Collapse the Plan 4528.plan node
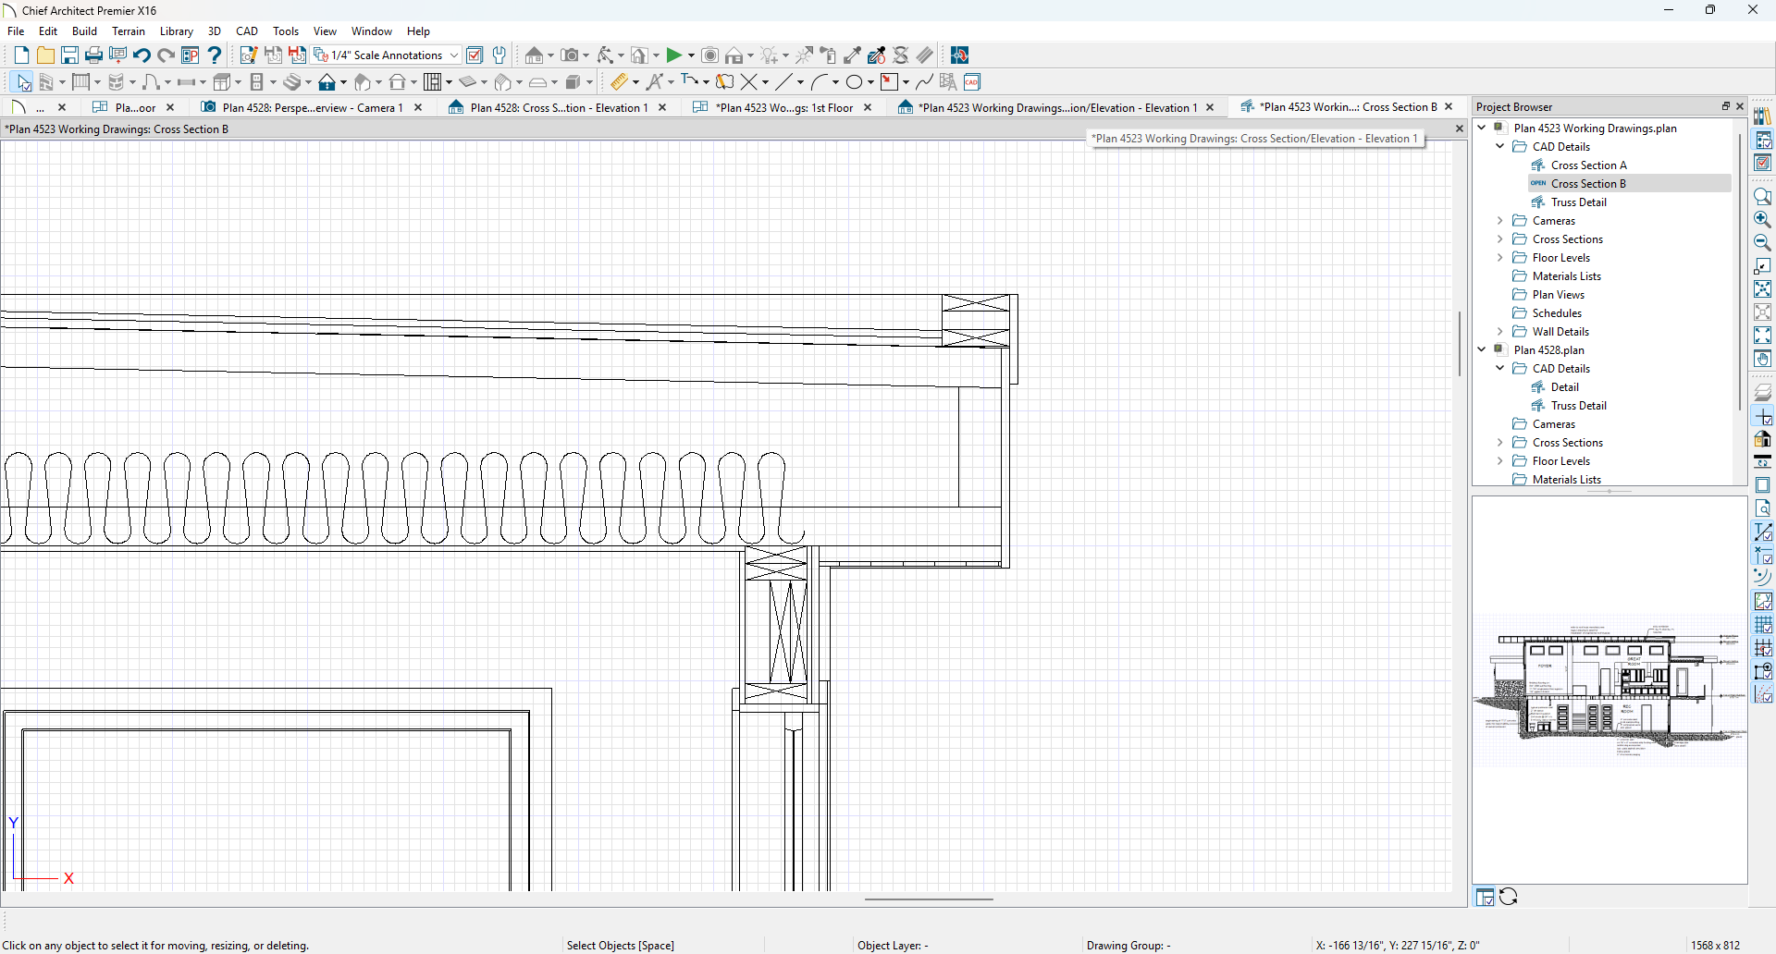Image resolution: width=1776 pixels, height=954 pixels. click(x=1482, y=349)
